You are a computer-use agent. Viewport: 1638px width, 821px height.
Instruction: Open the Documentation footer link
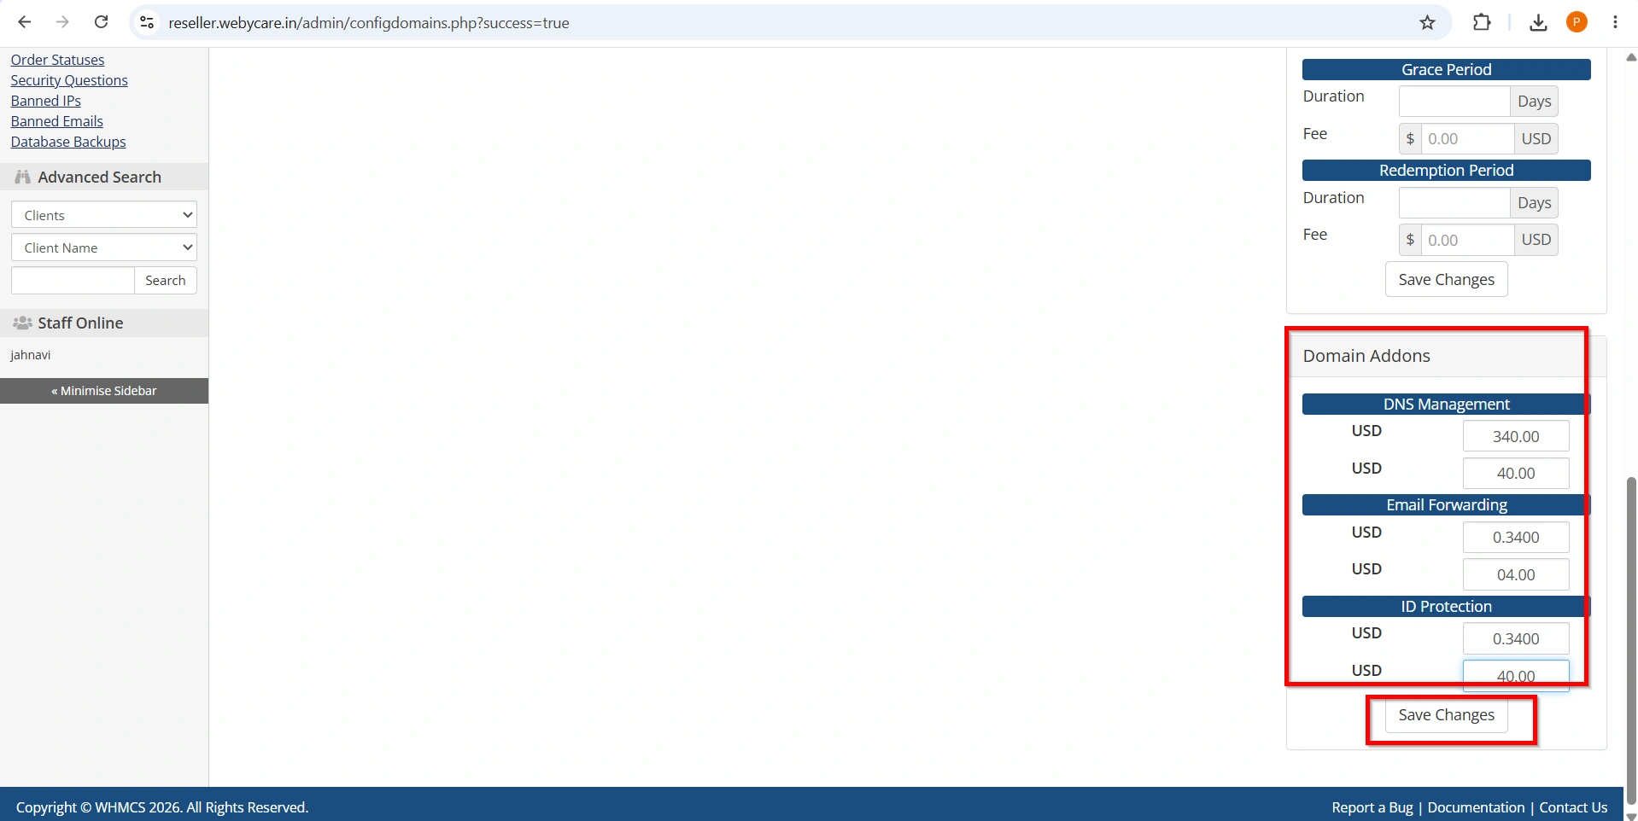click(1476, 807)
